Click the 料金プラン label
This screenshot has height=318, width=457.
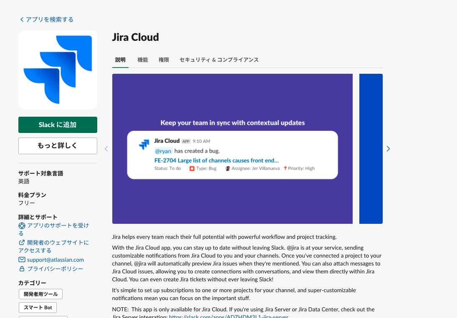pyautogui.click(x=33, y=195)
